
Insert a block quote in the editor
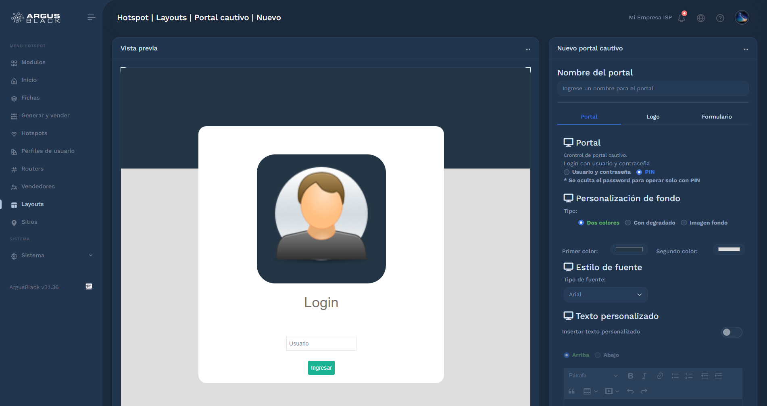pos(571,391)
